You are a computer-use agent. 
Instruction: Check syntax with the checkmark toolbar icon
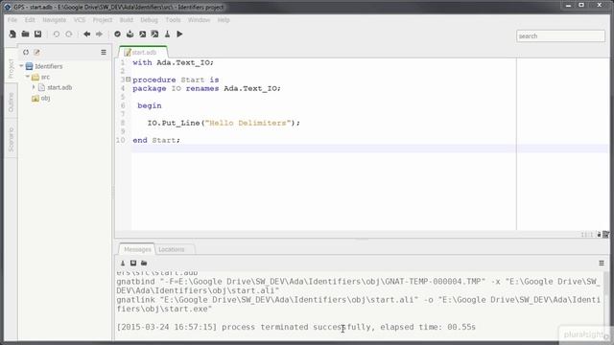pyautogui.click(x=117, y=34)
